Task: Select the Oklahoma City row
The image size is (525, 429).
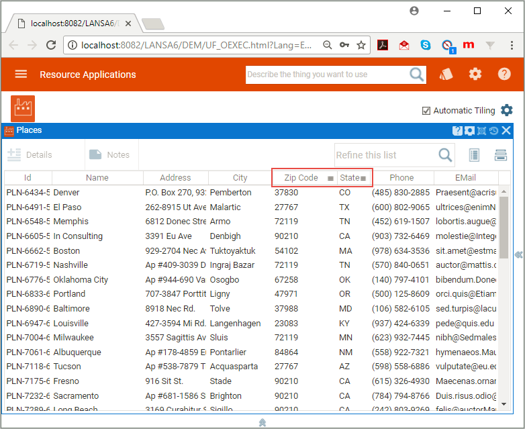Action: pos(251,280)
